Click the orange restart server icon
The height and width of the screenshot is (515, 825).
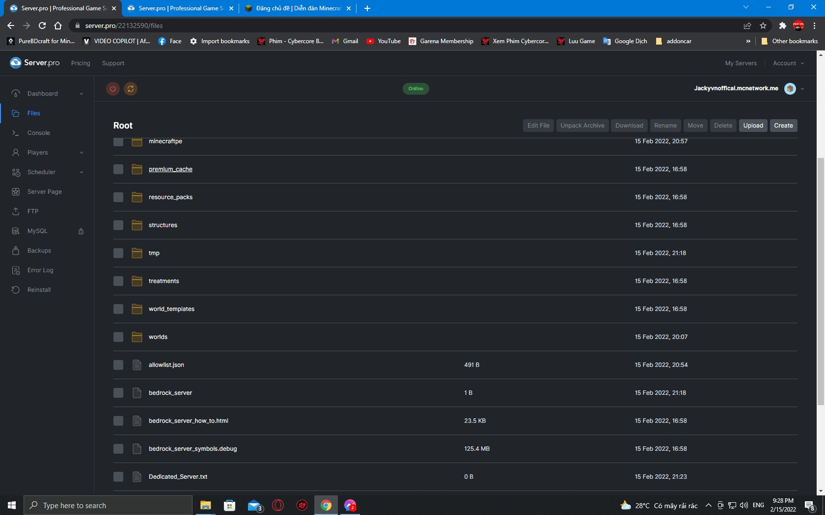click(131, 89)
